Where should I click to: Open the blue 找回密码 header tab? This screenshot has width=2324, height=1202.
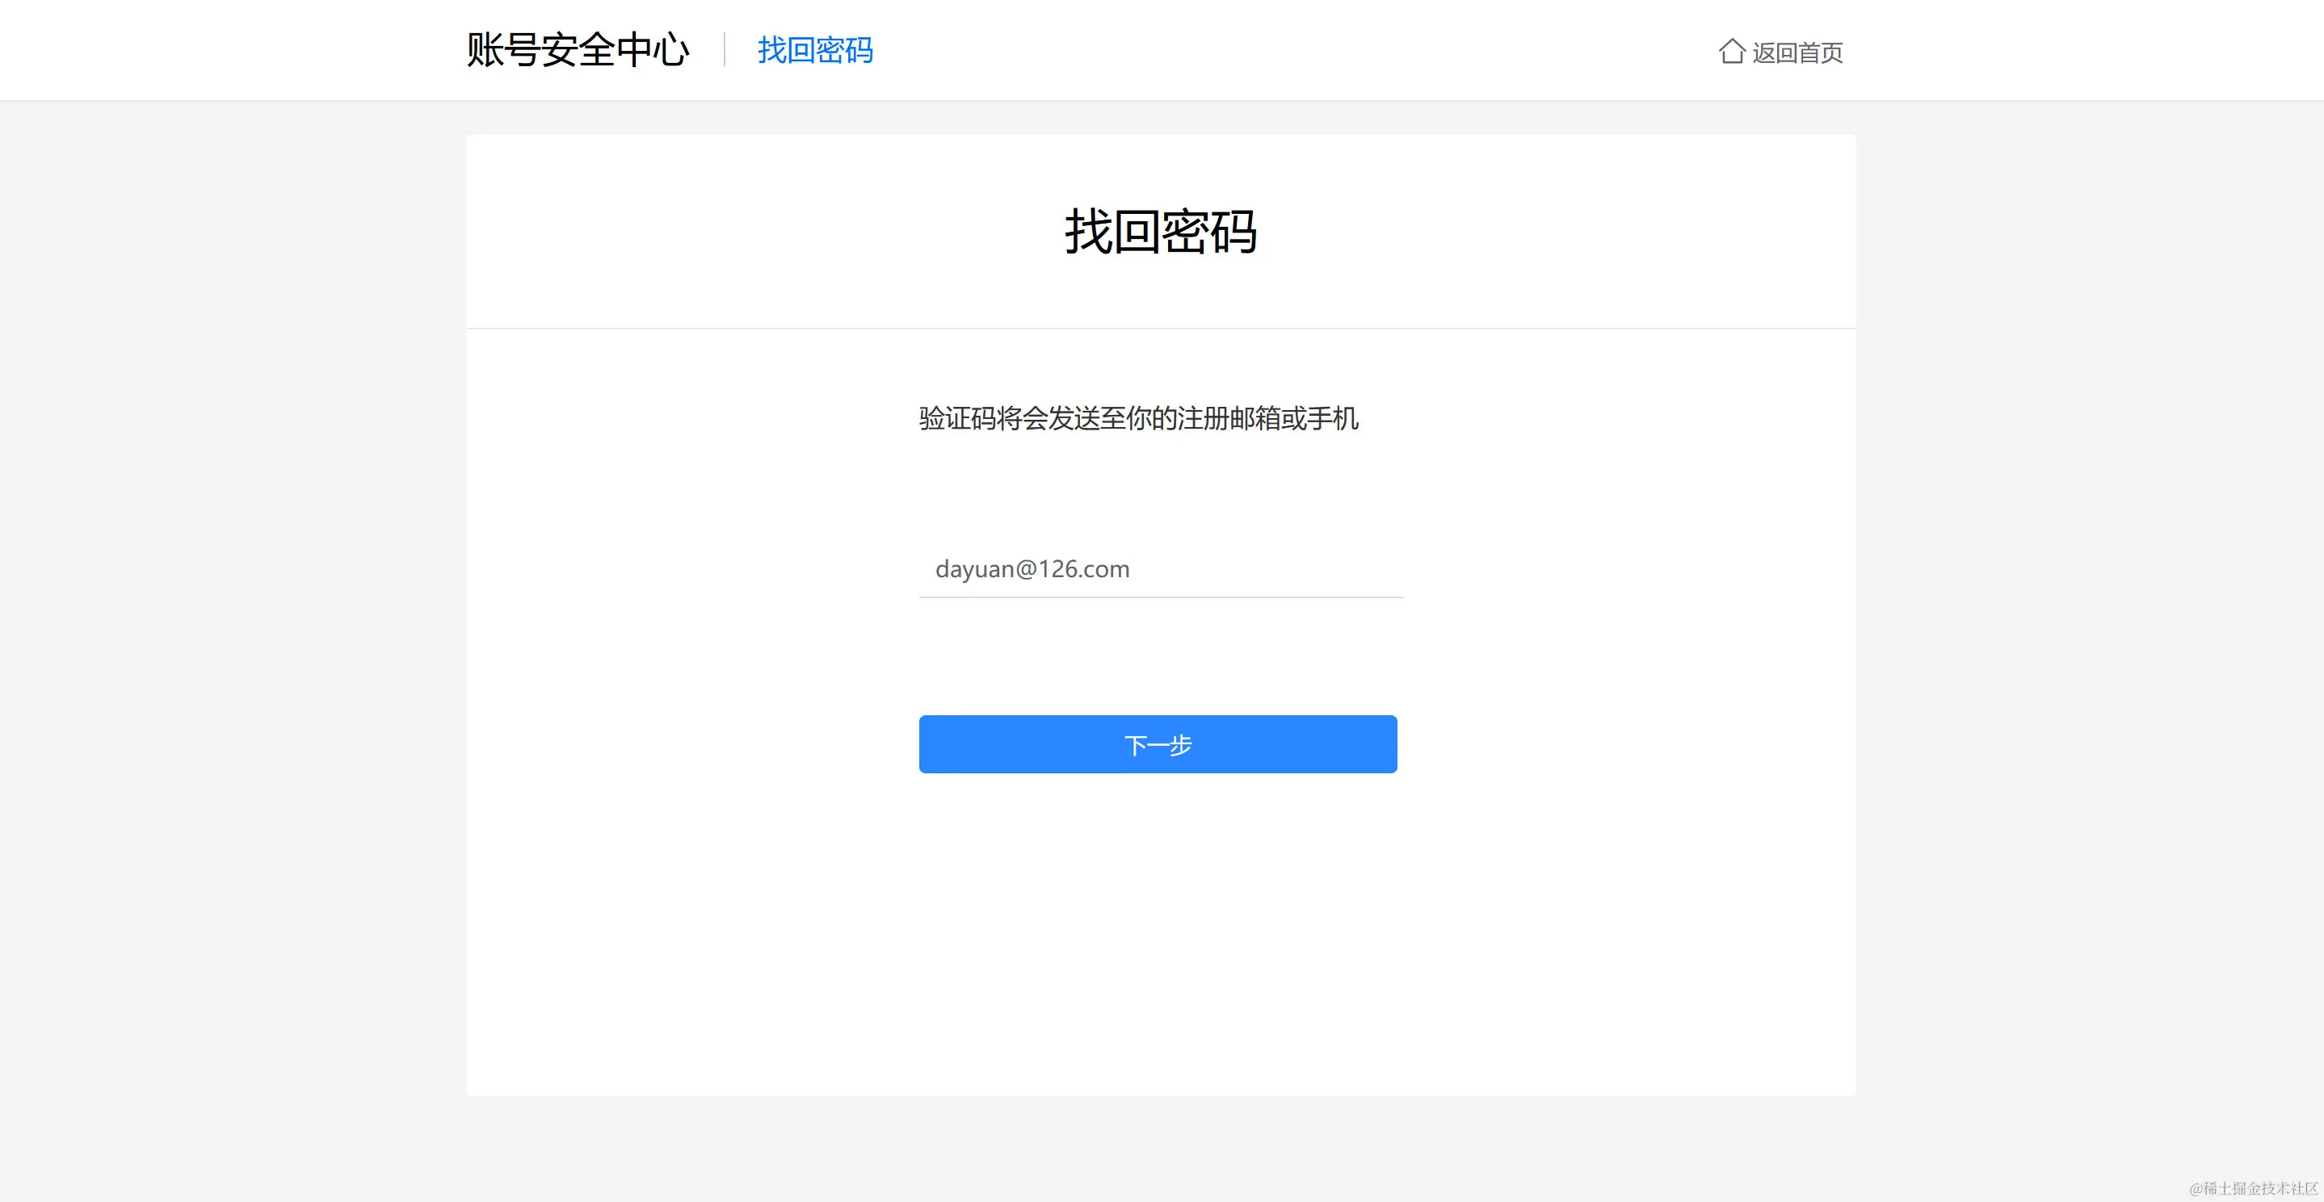pyautogui.click(x=815, y=51)
